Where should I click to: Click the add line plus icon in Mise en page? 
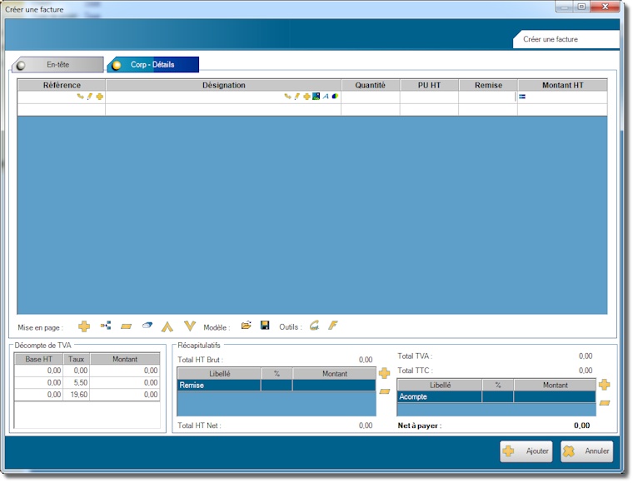84,326
